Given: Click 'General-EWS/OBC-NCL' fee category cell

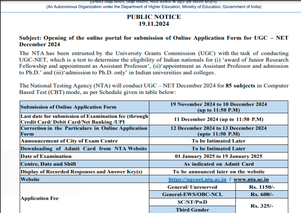Looking at the screenshot, I should (192, 195).
